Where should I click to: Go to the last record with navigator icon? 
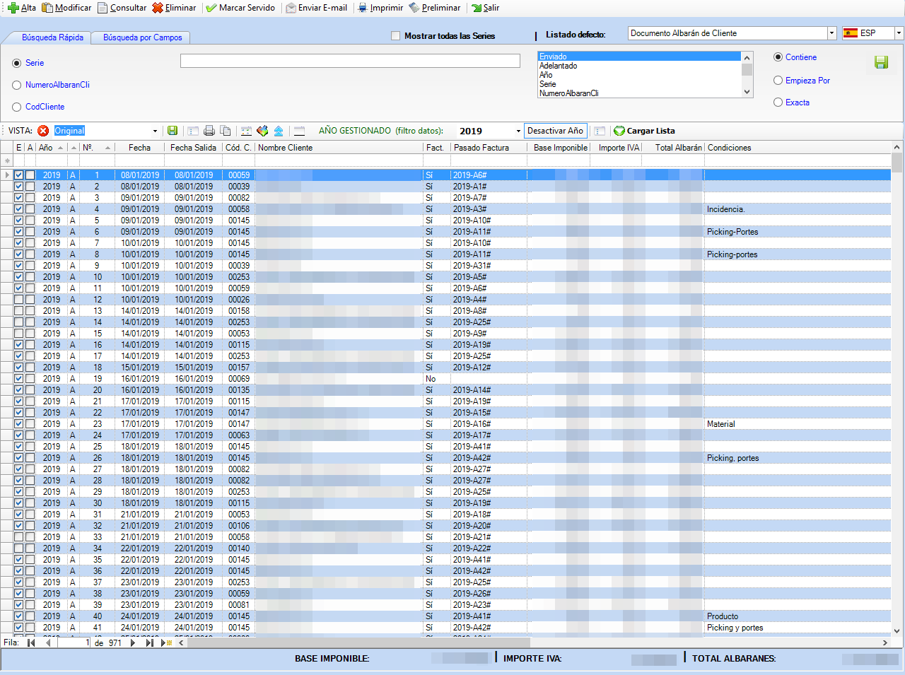pyautogui.click(x=149, y=642)
